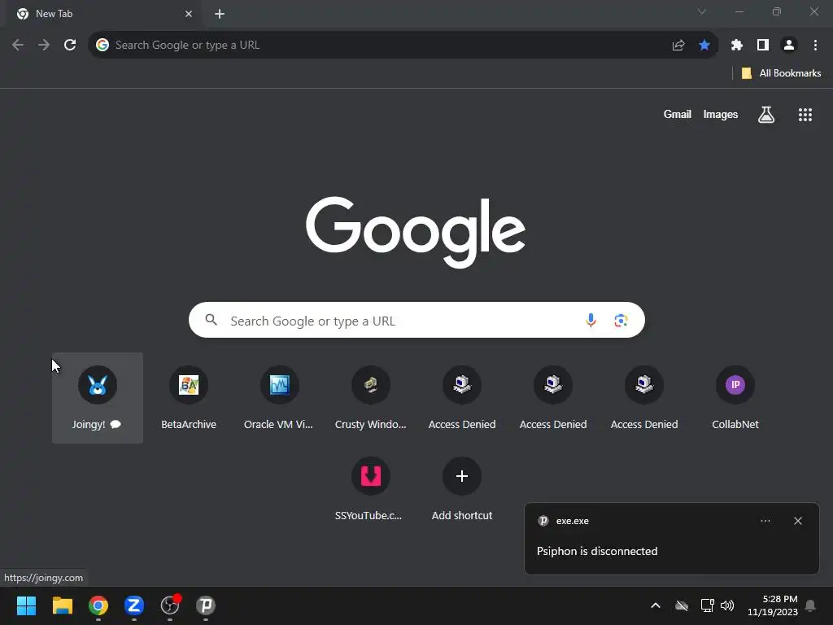Click the cloud sync tray icon
Screen dimensions: 833x625
682,605
